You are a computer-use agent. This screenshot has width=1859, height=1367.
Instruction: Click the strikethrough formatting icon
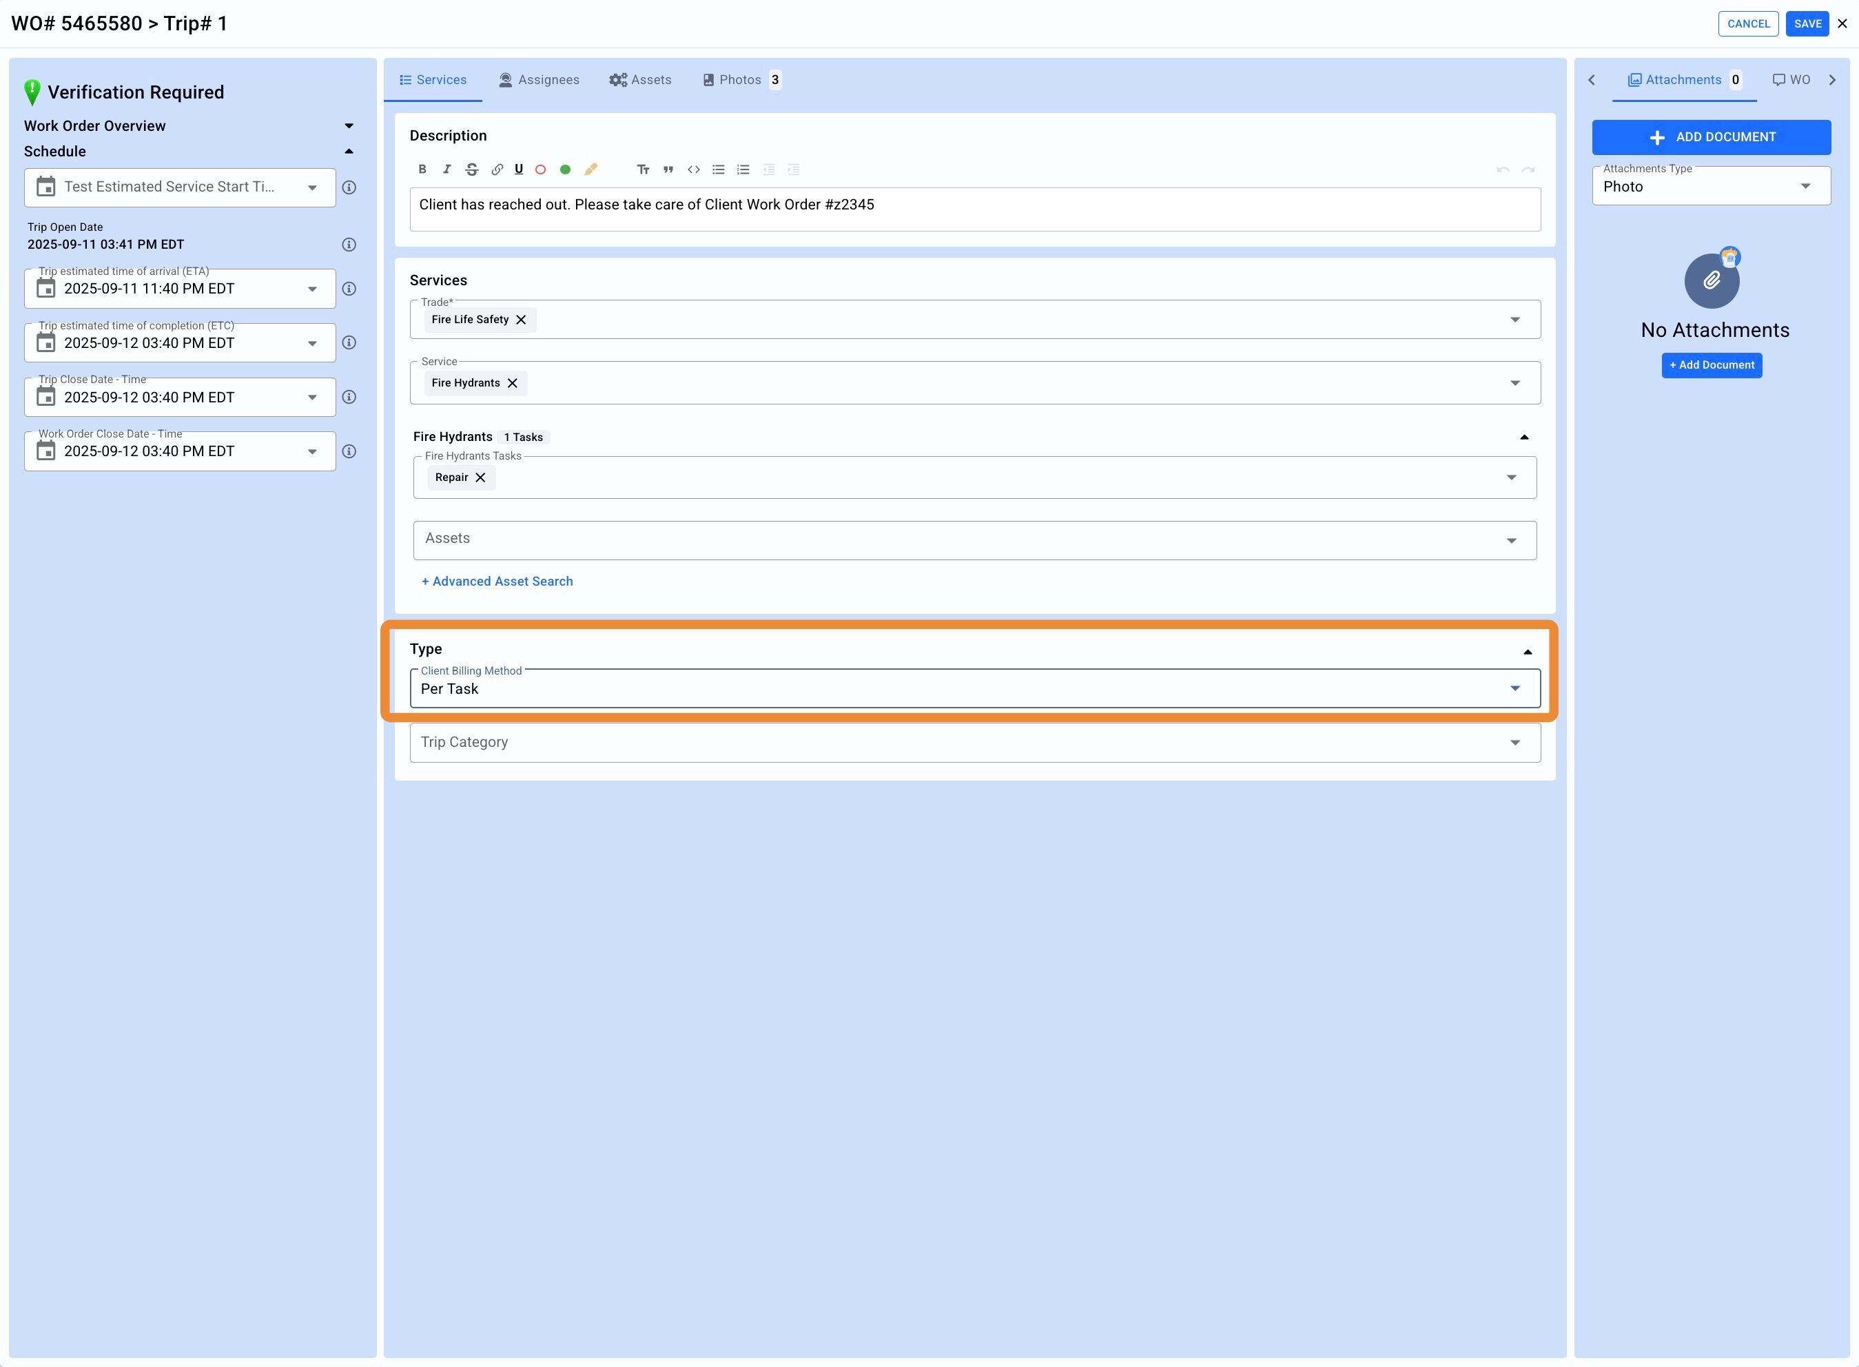coord(471,169)
